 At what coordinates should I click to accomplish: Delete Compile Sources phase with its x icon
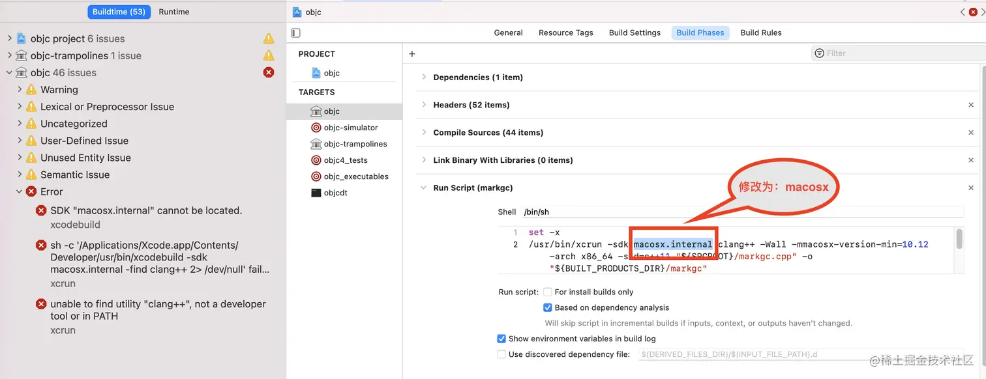[971, 132]
